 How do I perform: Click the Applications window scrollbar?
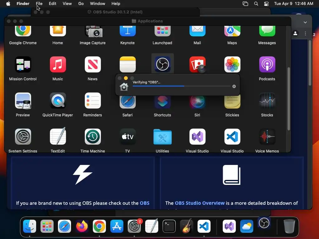point(288,99)
